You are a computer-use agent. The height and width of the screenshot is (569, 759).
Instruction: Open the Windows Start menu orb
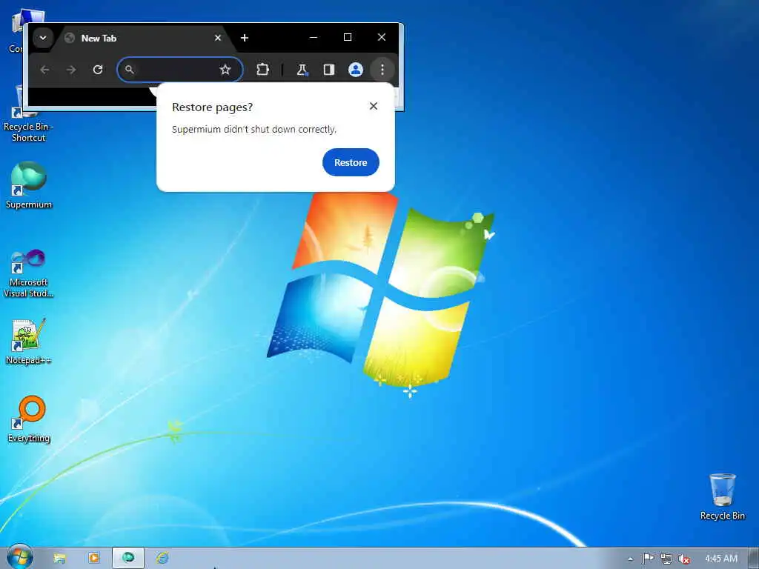pyautogui.click(x=20, y=558)
